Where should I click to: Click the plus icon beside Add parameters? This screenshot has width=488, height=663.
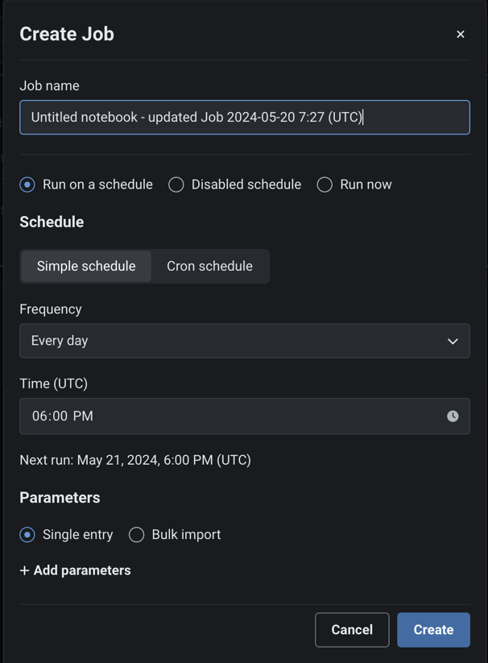click(25, 570)
